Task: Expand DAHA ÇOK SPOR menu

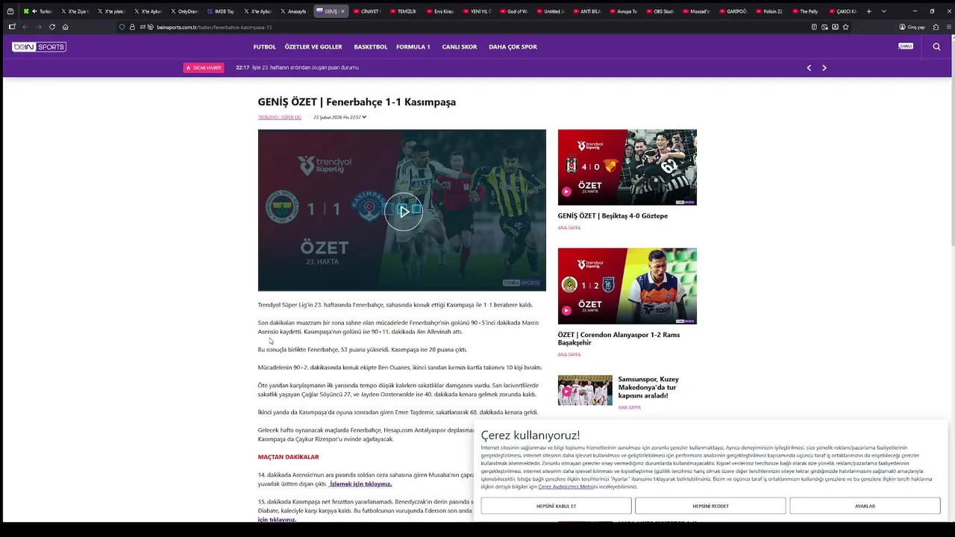Action: 513,47
